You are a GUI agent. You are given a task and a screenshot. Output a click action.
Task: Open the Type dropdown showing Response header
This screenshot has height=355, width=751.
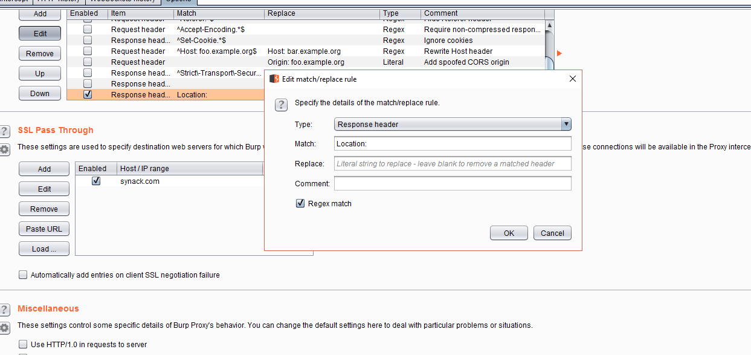pos(452,125)
